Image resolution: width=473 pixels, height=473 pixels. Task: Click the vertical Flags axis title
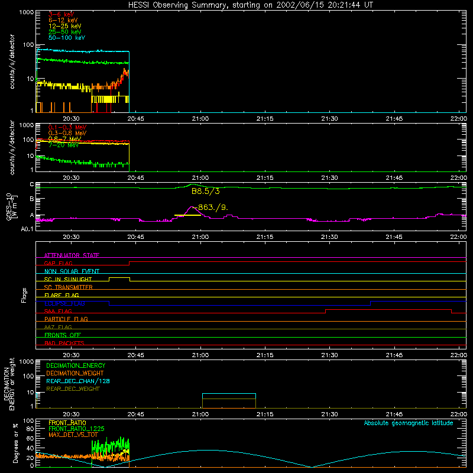click(x=24, y=295)
